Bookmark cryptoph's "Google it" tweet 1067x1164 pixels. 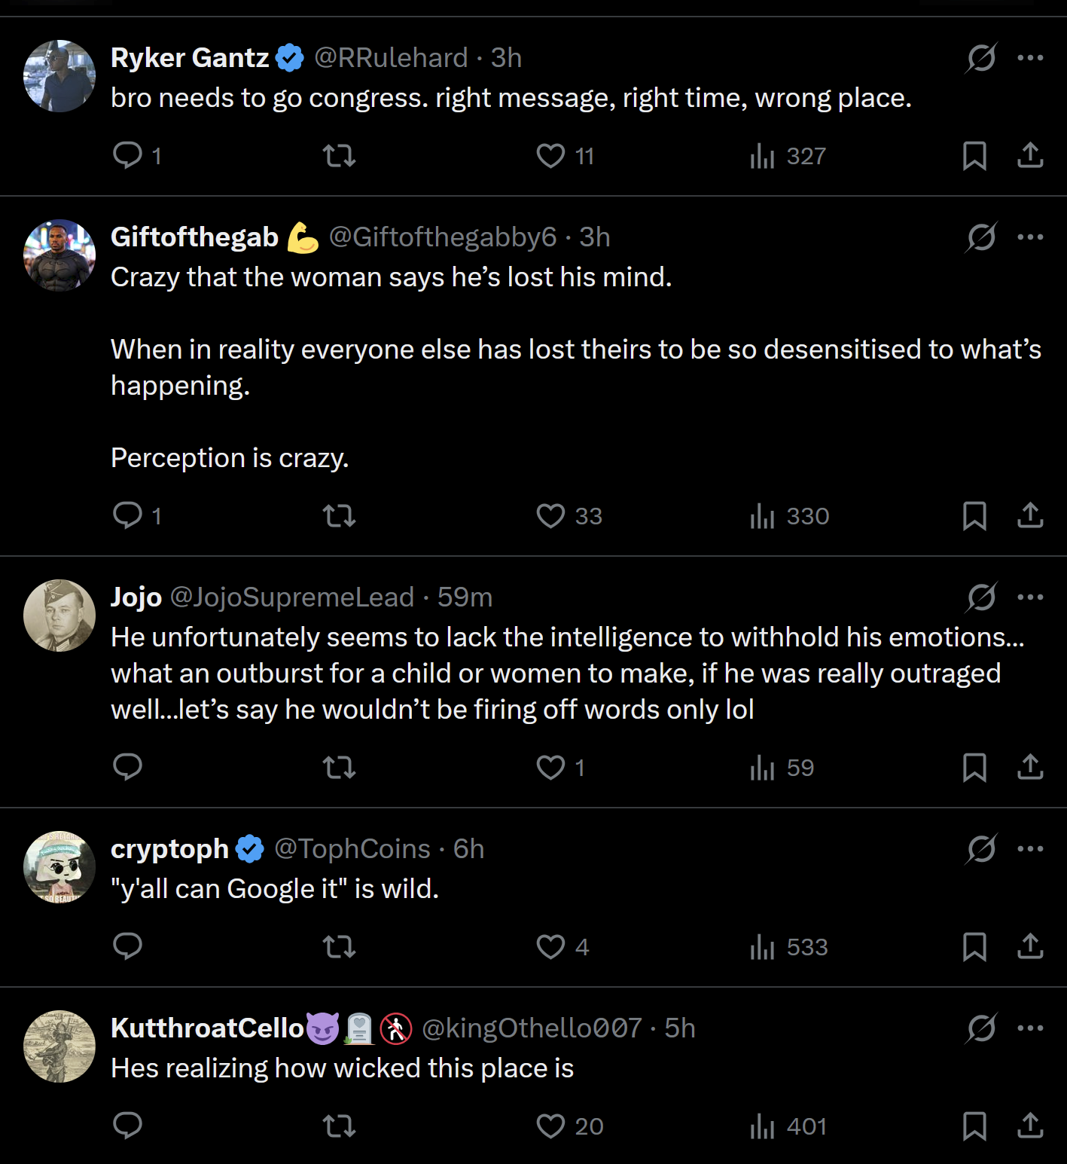pos(974,946)
